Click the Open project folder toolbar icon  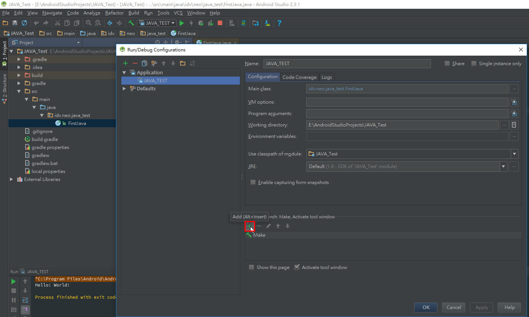pyautogui.click(x=5, y=23)
